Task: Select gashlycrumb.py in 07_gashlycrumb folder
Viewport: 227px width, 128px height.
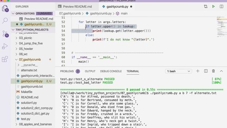Action: 33,81
